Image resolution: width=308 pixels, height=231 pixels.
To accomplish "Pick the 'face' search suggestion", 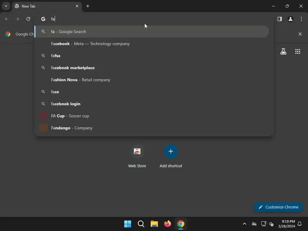I will coord(152,92).
